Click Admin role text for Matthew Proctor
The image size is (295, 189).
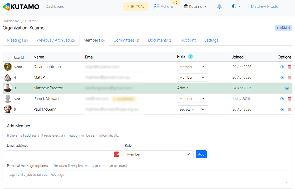183,88
